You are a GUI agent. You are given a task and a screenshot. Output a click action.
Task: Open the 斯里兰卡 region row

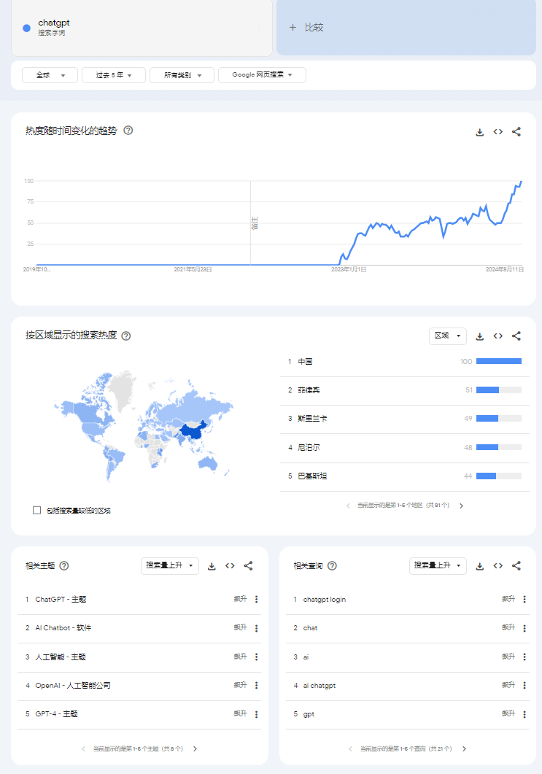(x=404, y=419)
